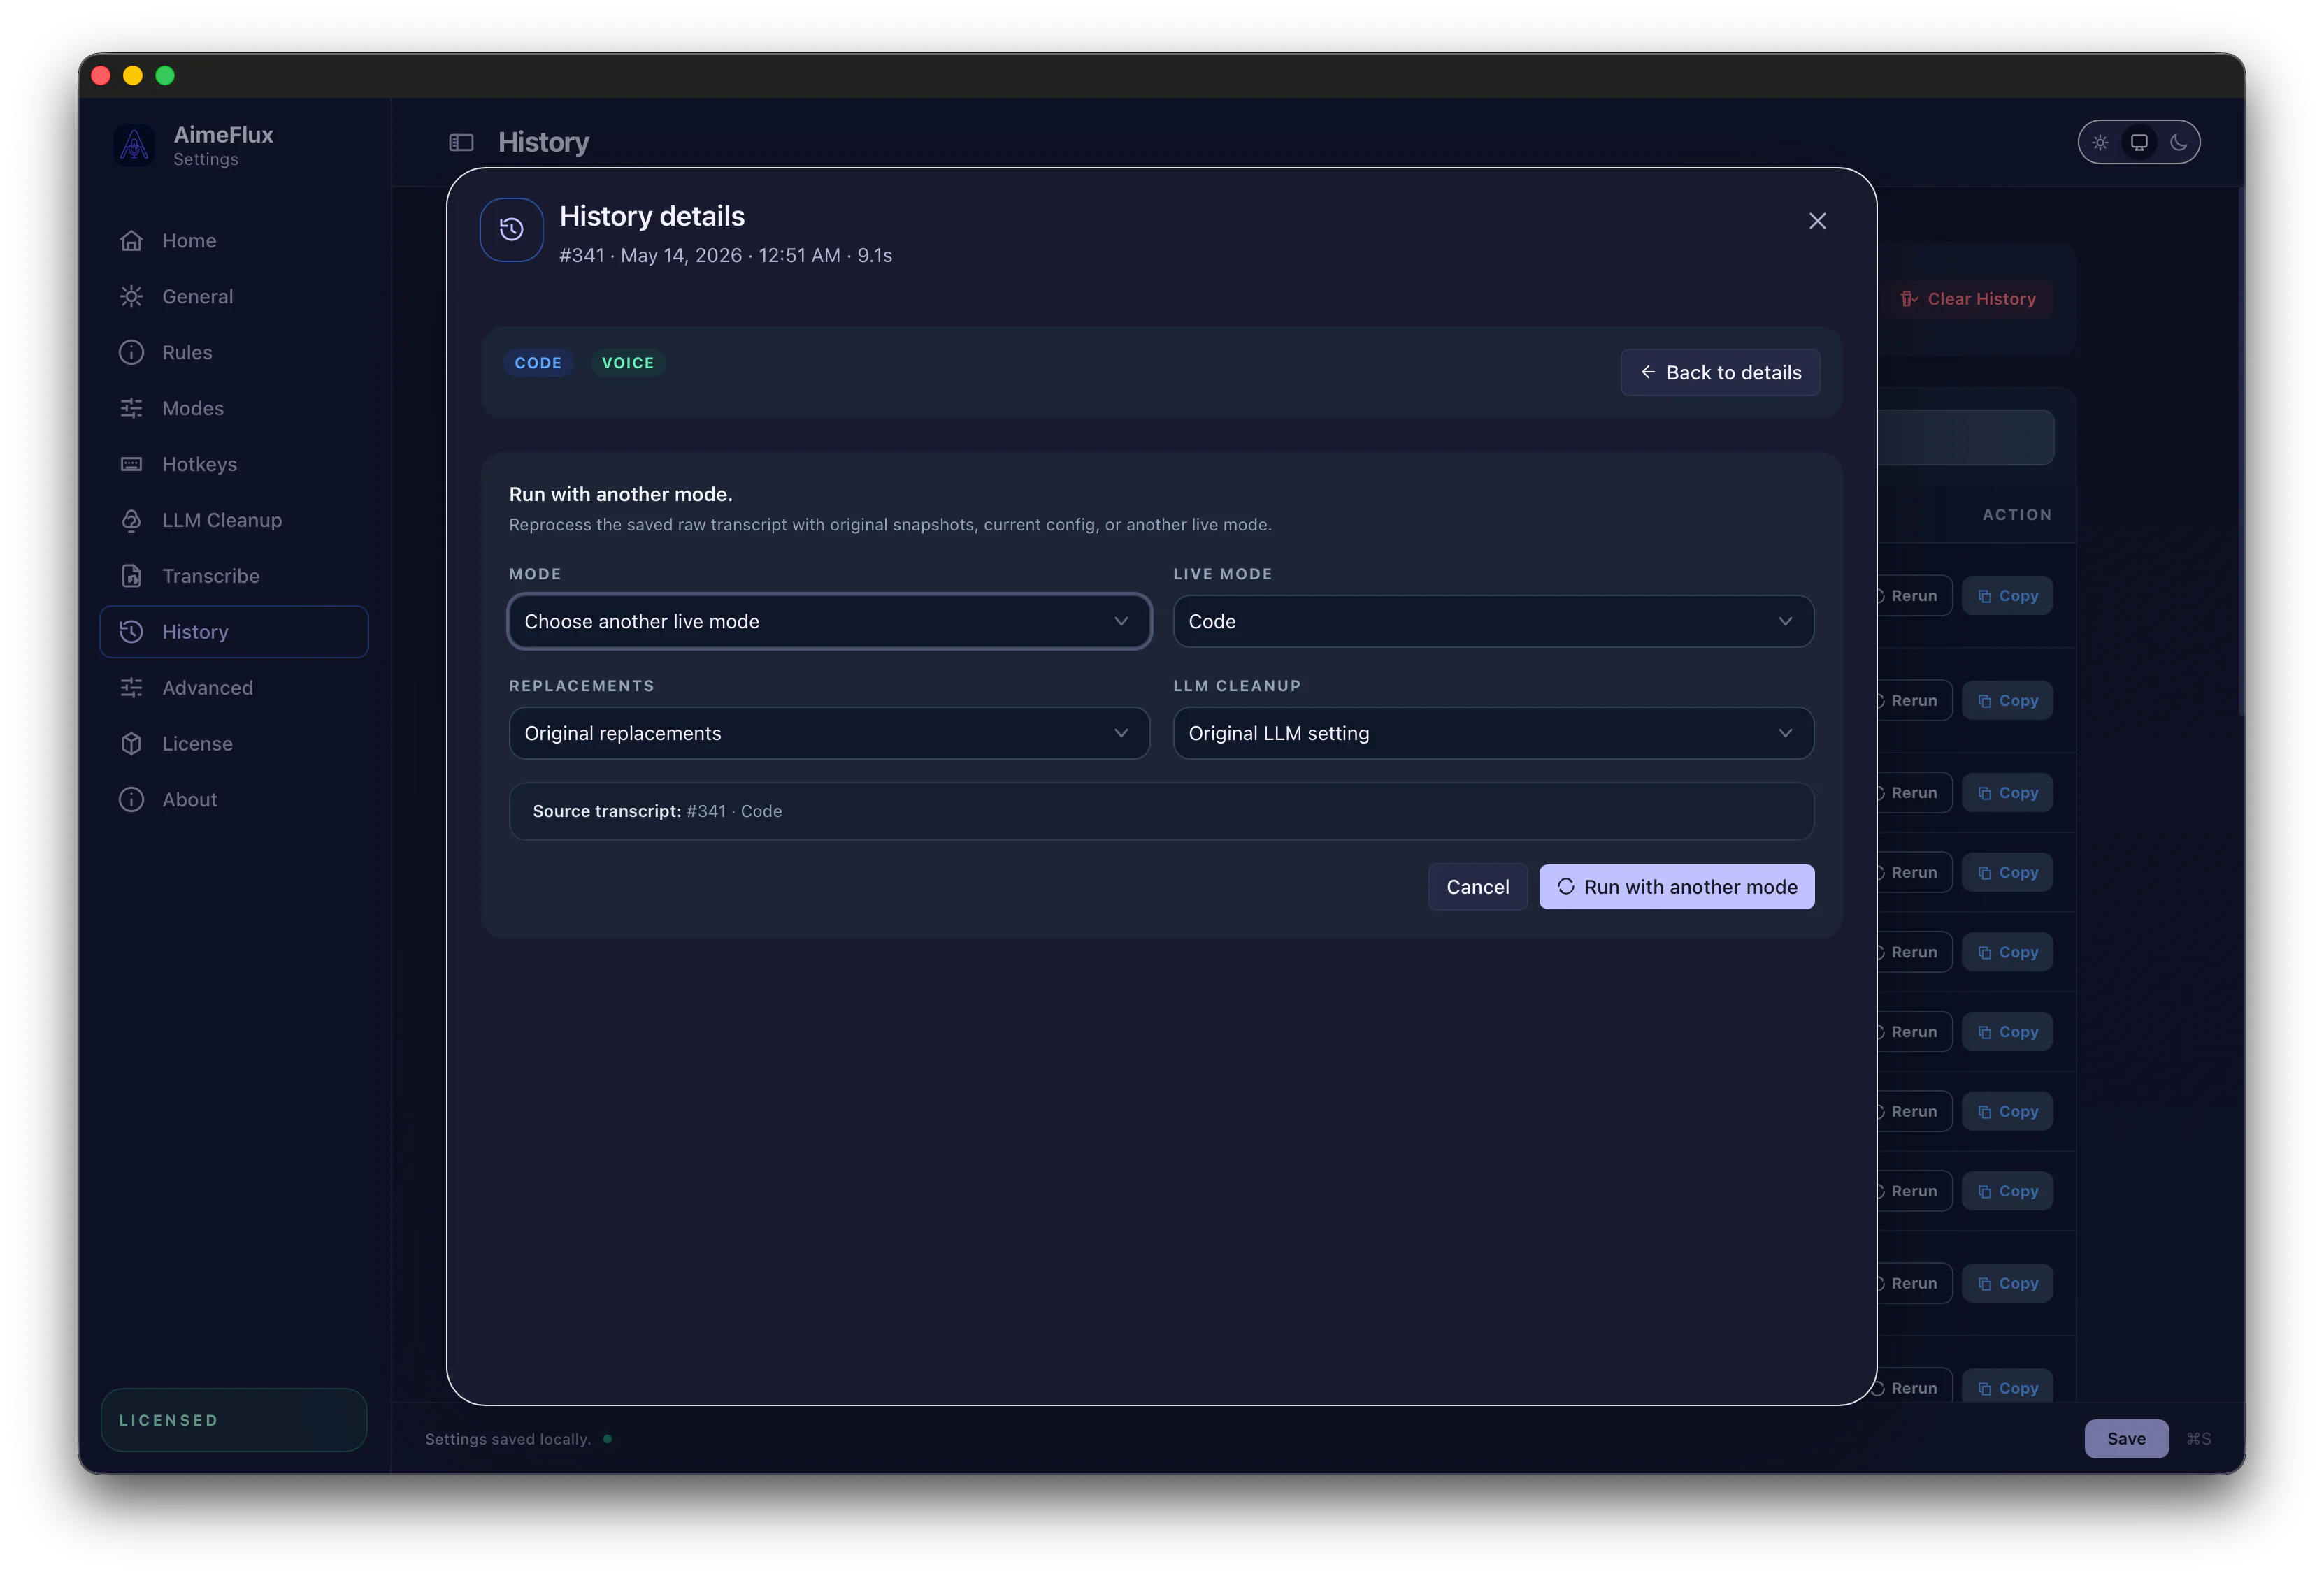Click the Save button
2324x1578 pixels.
pyautogui.click(x=2126, y=1439)
